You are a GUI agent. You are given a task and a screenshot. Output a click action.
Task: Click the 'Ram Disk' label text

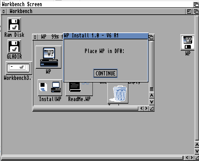14,35
